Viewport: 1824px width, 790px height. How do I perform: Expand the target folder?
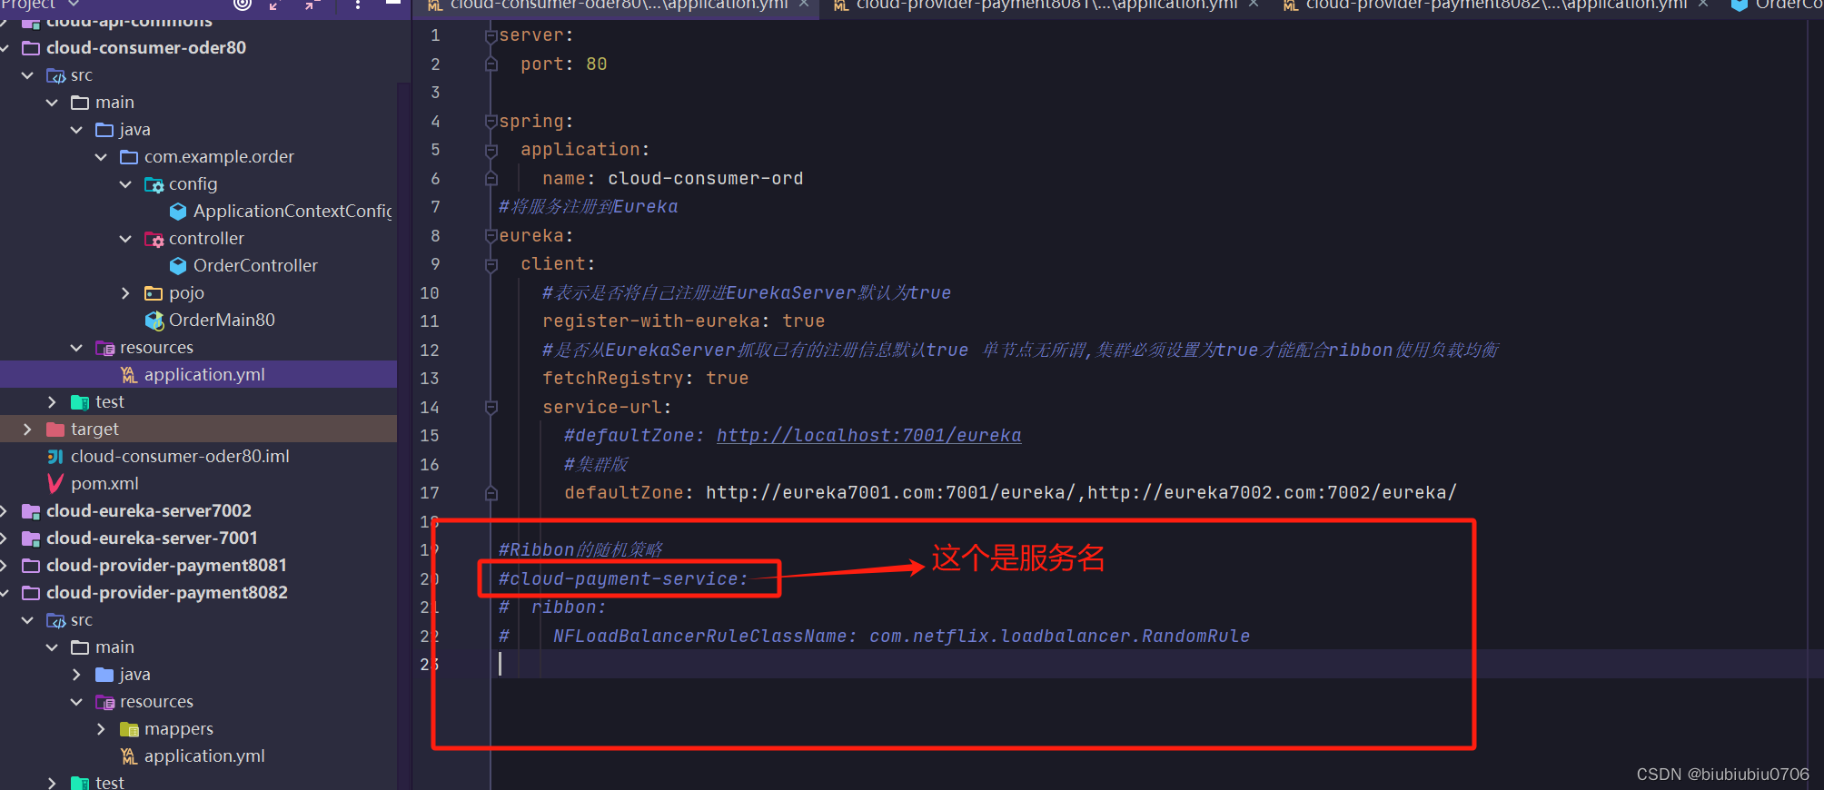coord(27,430)
